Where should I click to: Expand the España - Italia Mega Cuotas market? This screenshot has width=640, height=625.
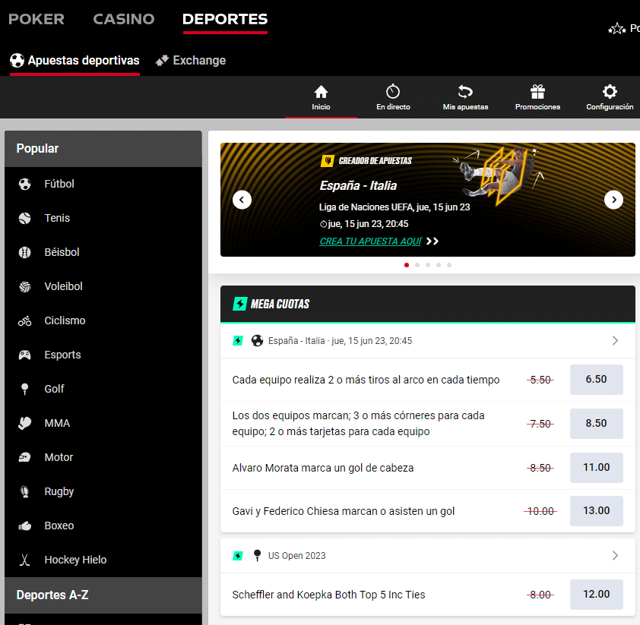[615, 340]
